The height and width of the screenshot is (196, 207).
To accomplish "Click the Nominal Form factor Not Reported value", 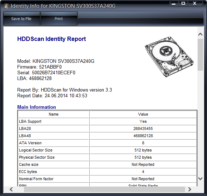I will pos(143,179).
